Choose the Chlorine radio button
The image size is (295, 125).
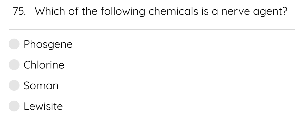pos(14,65)
